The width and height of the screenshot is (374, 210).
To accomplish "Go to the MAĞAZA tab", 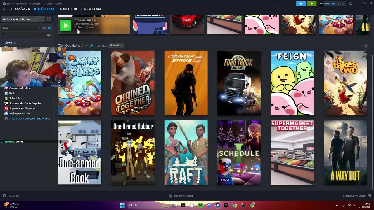I will coord(22,9).
